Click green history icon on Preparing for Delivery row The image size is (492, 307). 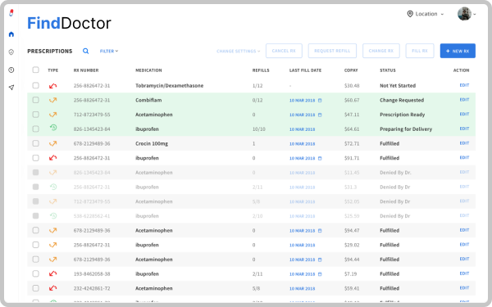(x=53, y=128)
